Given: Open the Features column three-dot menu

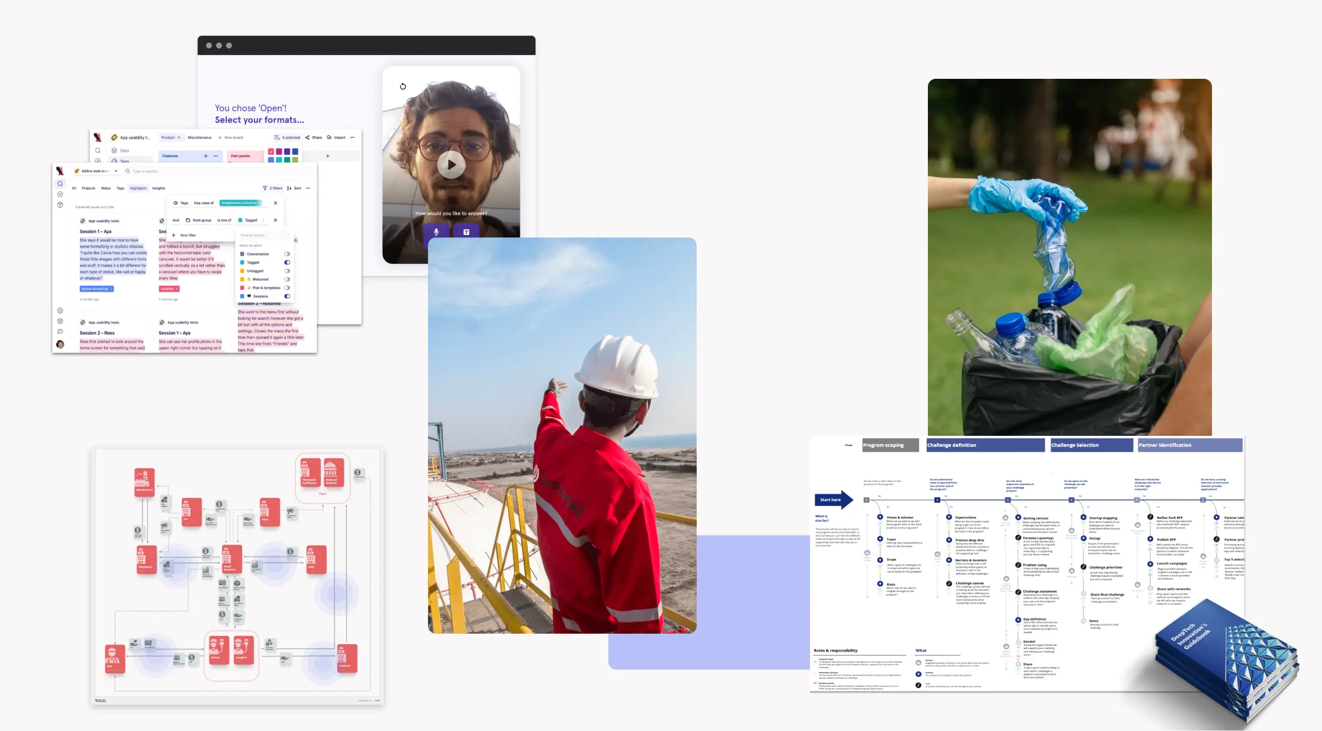Looking at the screenshot, I should click(216, 156).
